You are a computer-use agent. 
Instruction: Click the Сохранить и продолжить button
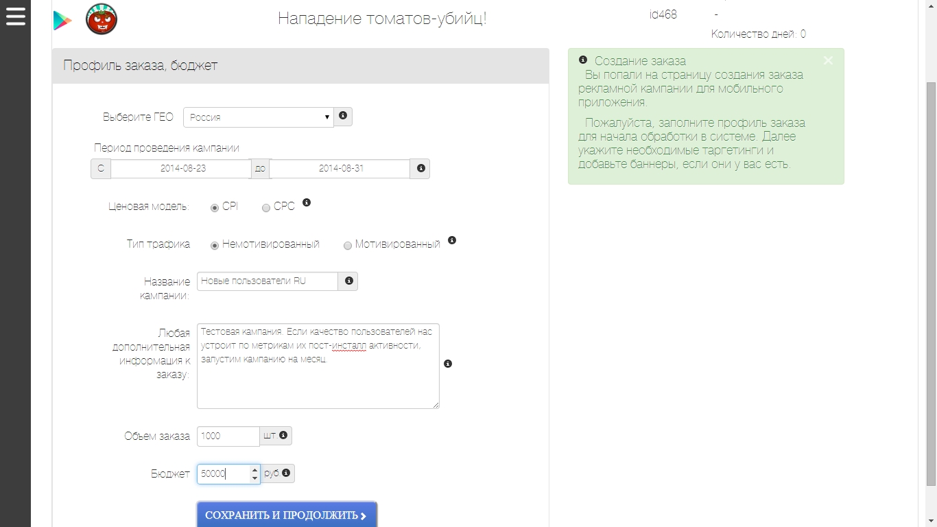pyautogui.click(x=287, y=515)
